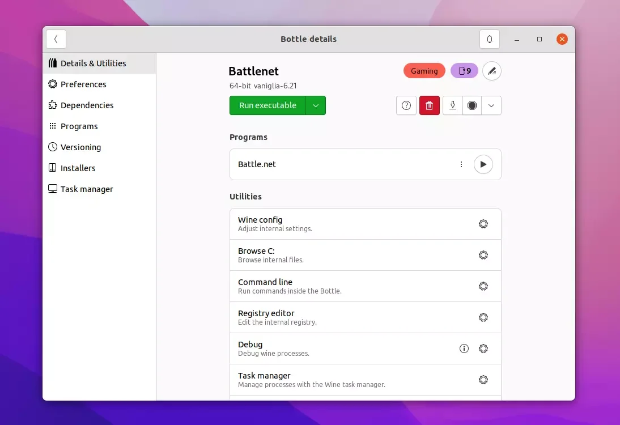Open the Battle.net three-dot options menu
Image resolution: width=620 pixels, height=425 pixels.
(x=461, y=164)
